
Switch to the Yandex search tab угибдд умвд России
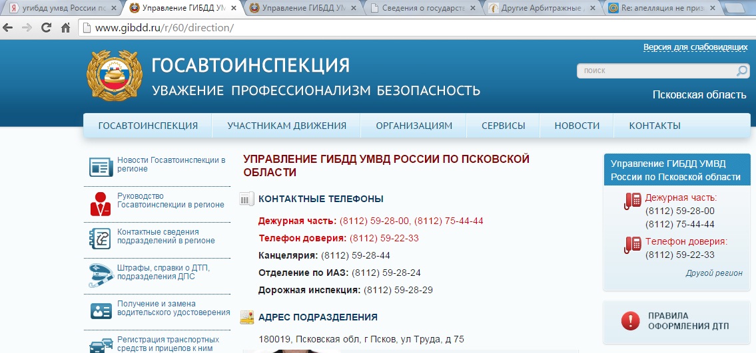click(x=64, y=8)
